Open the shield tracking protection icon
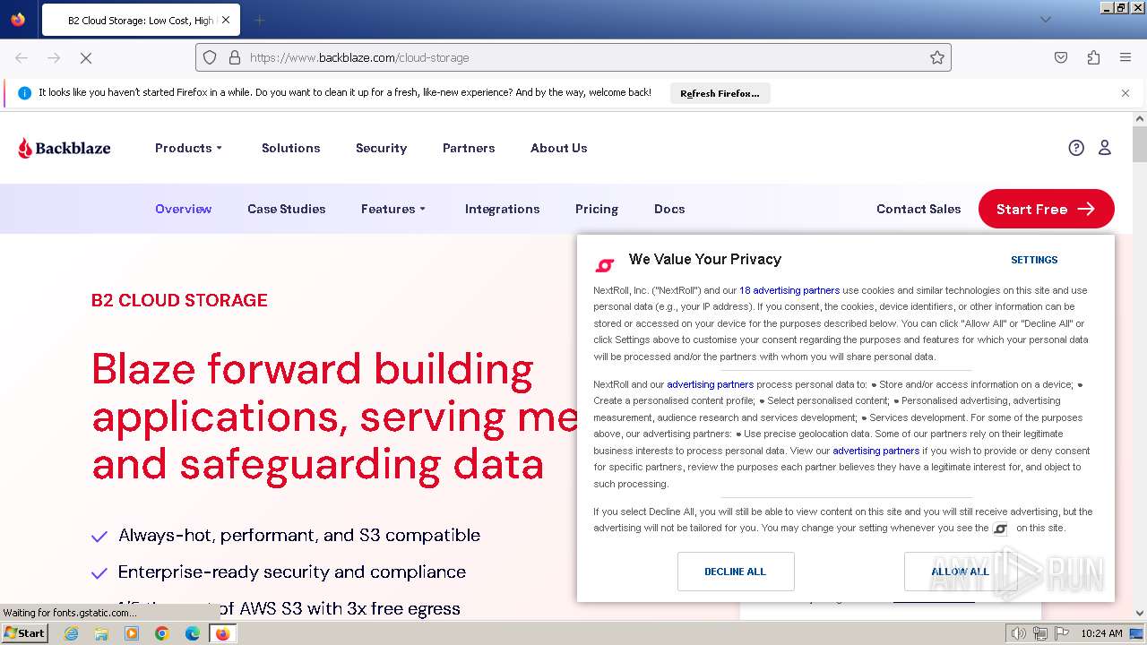Screen dimensions: 1147x645 (x=210, y=57)
